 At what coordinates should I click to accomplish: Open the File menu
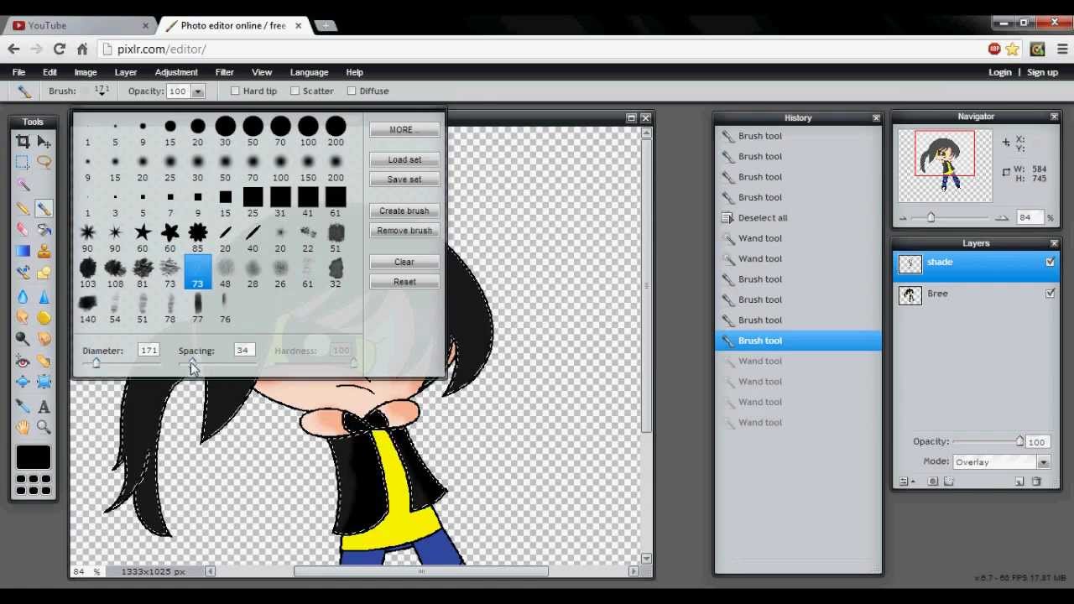18,72
